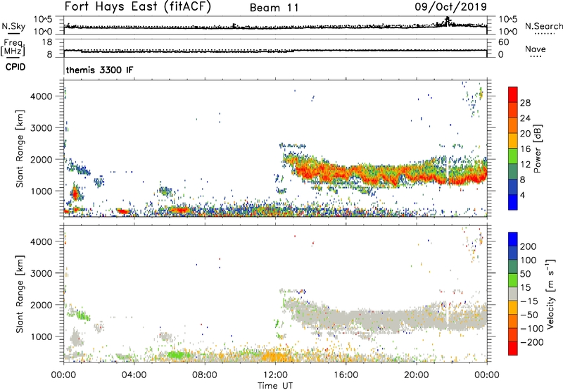Click the '12:00' time axis tick label
Screen dimensions: 563x390
click(275, 375)
